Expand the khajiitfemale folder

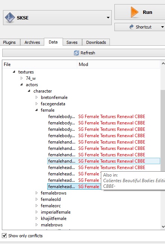tap(37, 219)
